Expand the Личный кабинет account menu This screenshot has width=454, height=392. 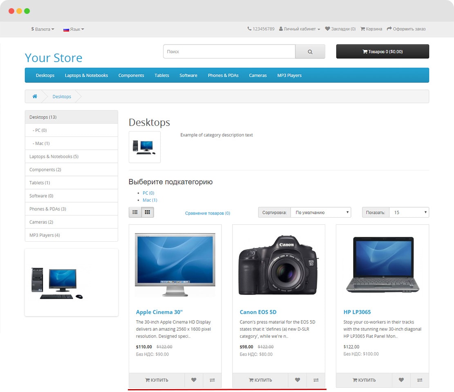pyautogui.click(x=300, y=29)
